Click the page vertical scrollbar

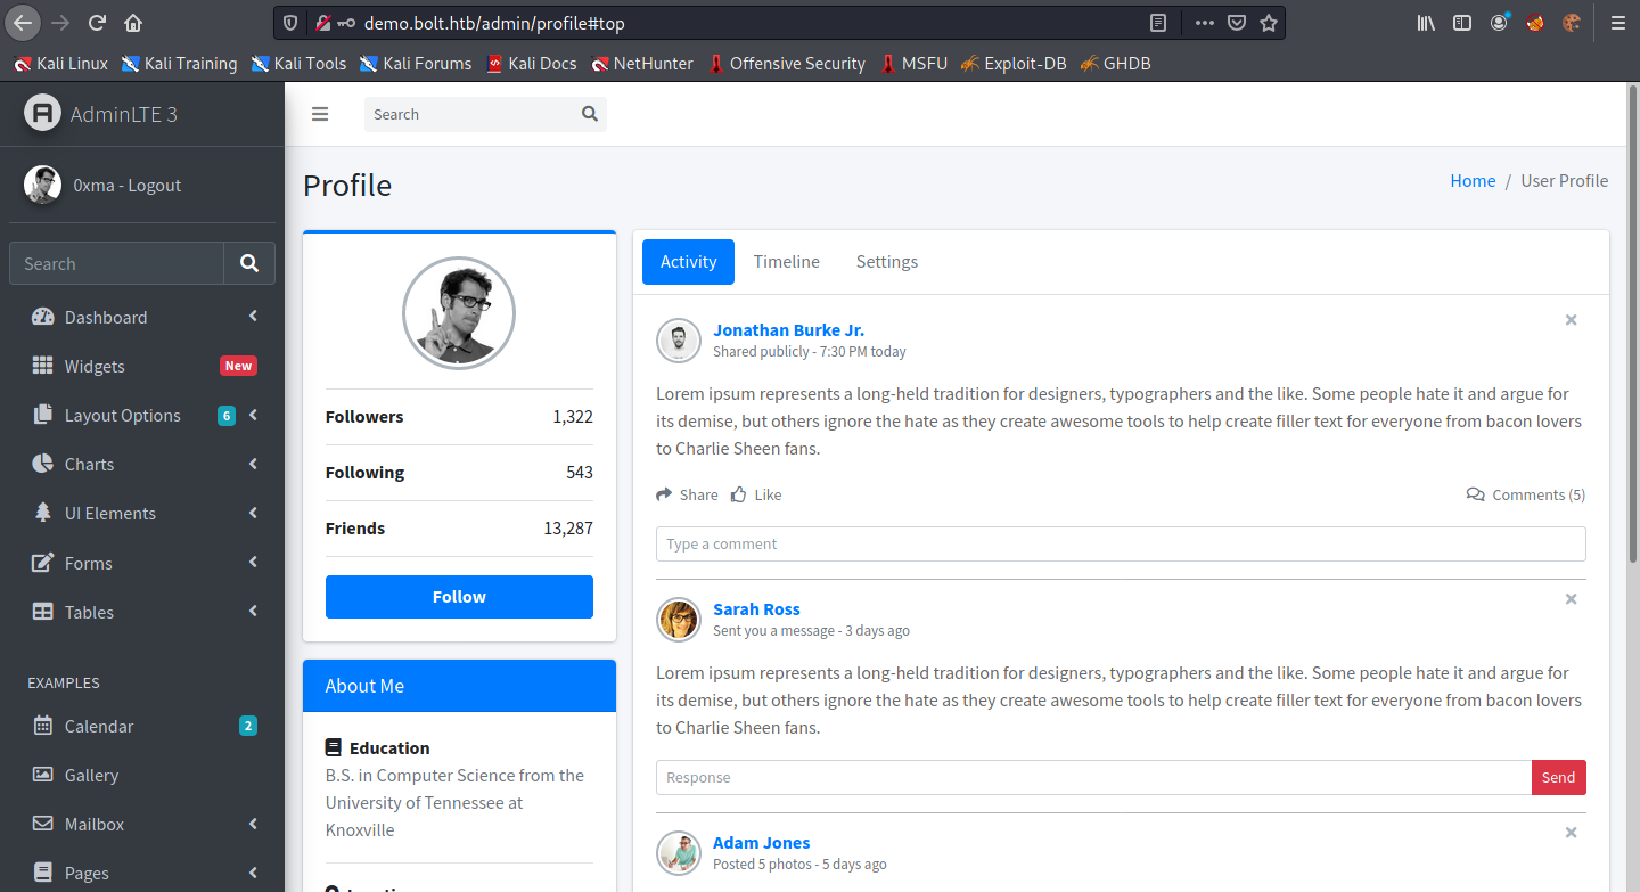[1633, 325]
